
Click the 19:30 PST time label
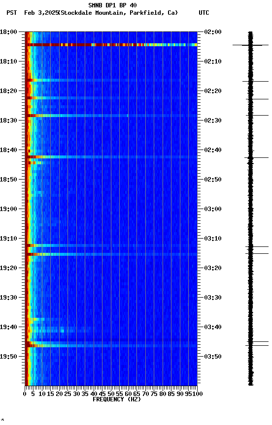click(8, 298)
